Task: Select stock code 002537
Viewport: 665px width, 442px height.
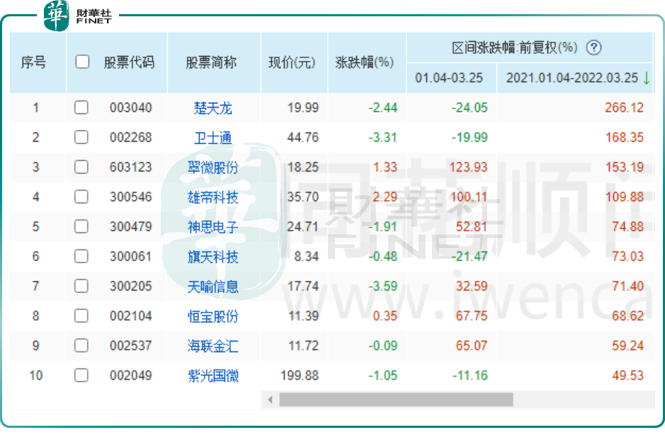Action: [x=130, y=345]
